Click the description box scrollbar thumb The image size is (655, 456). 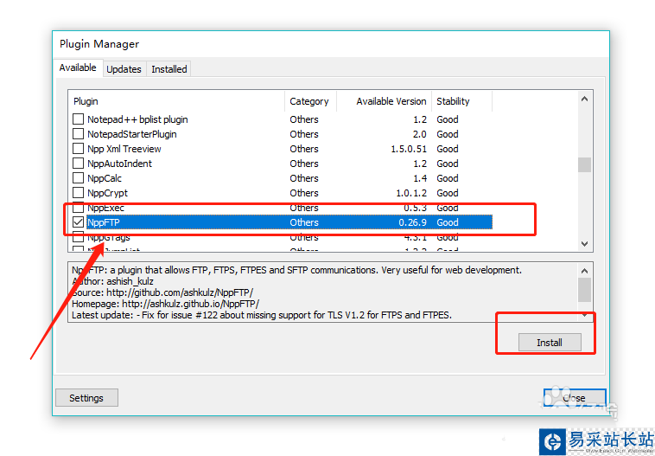coord(584,290)
